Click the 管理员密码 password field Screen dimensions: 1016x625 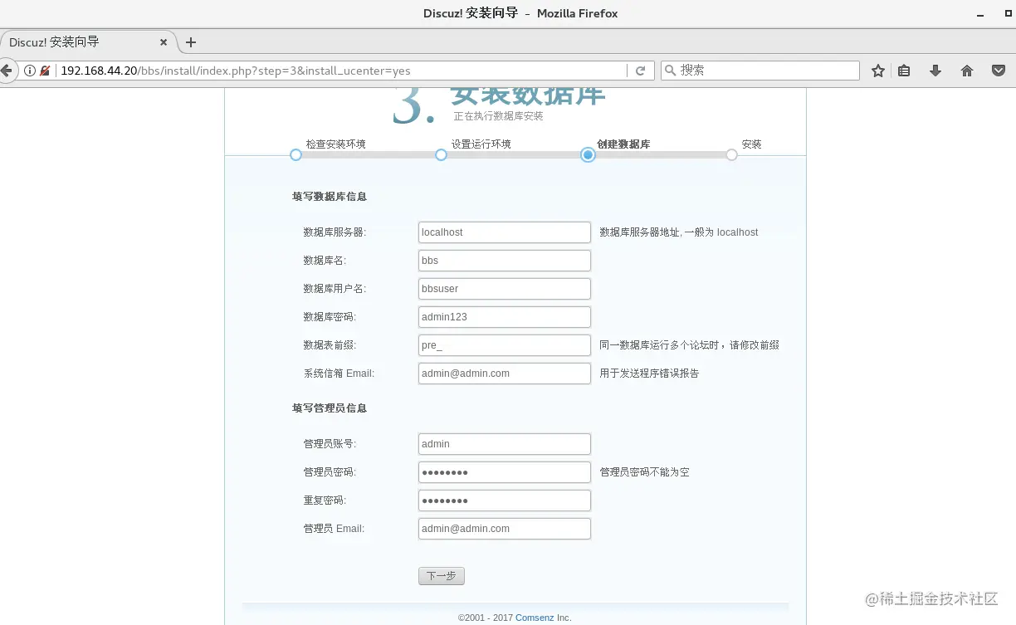coord(505,472)
